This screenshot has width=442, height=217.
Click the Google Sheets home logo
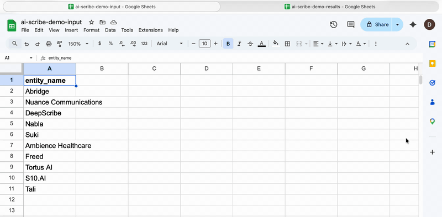click(12, 26)
